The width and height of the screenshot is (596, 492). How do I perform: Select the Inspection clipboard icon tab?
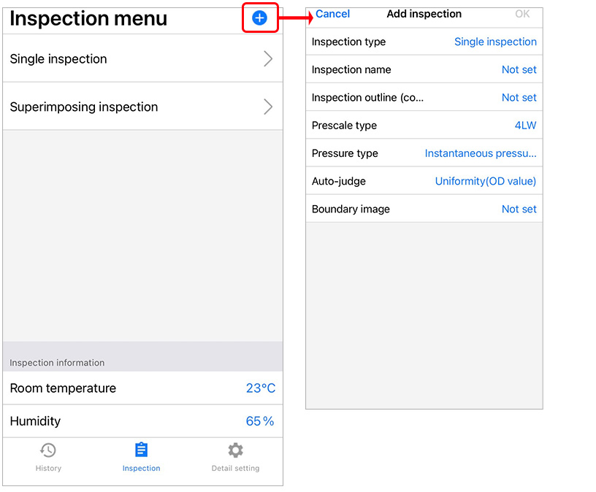tap(142, 450)
